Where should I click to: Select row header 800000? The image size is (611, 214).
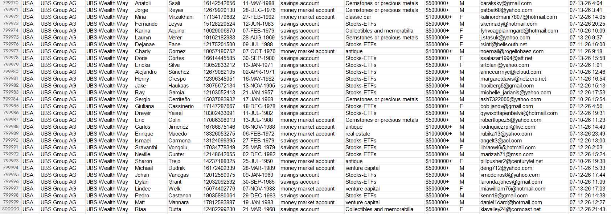pos(11,209)
